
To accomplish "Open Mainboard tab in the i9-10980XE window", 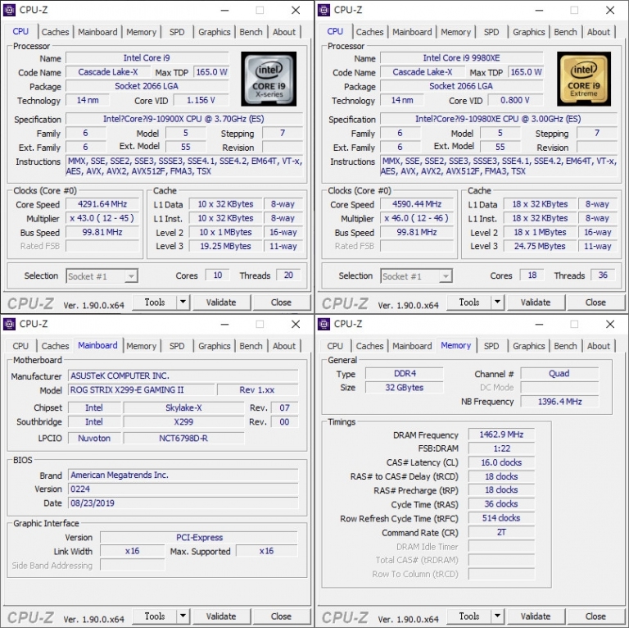I will 413,32.
